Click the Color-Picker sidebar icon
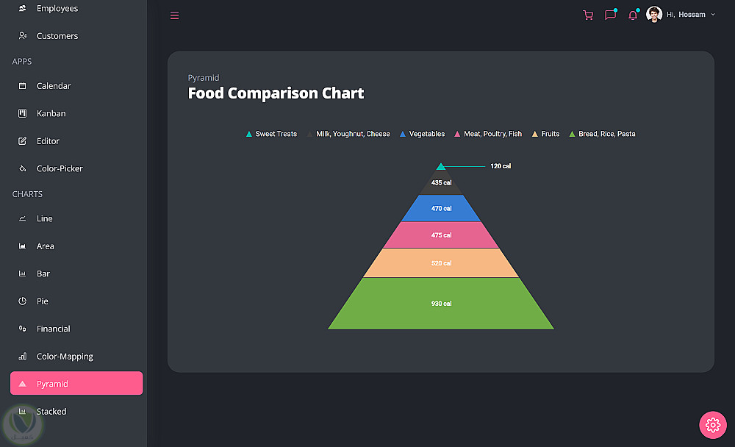The height and width of the screenshot is (447, 735). pyautogui.click(x=22, y=168)
